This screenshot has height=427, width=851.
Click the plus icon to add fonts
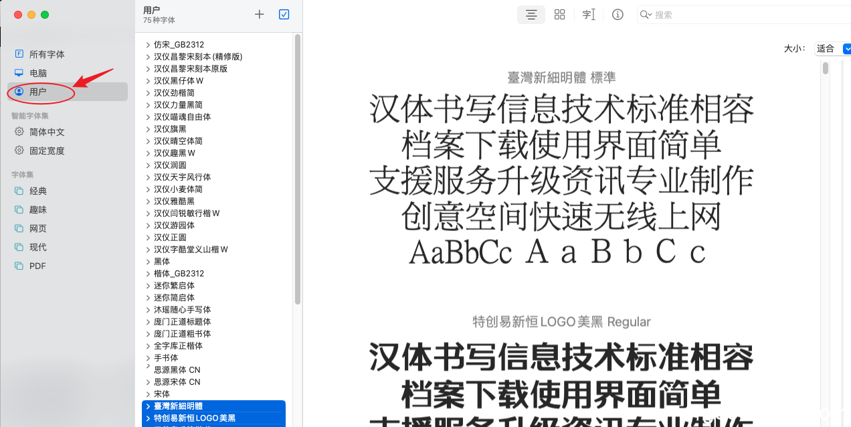[260, 14]
